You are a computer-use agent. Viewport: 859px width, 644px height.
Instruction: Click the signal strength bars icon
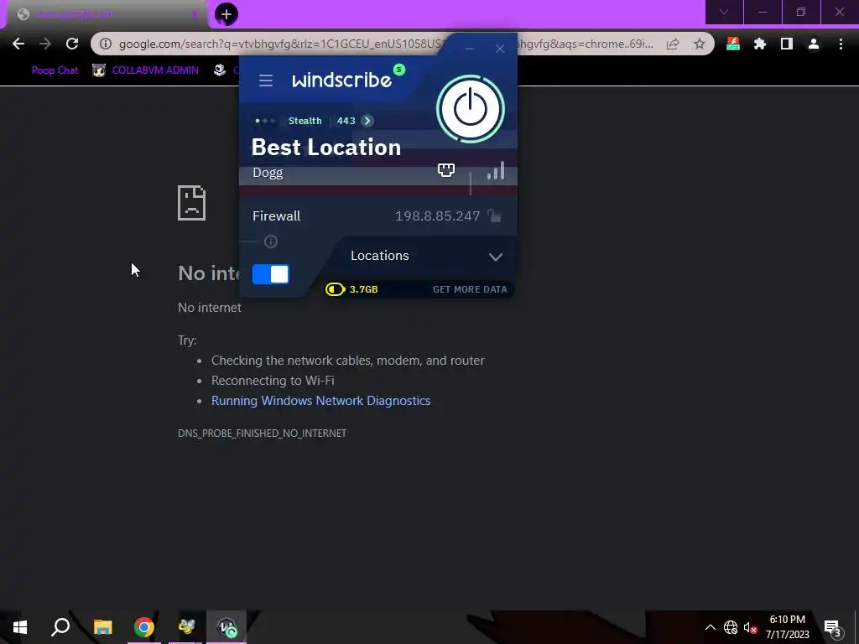click(496, 171)
